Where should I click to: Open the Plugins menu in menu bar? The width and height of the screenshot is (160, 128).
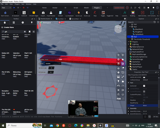click(x=17, y=4)
